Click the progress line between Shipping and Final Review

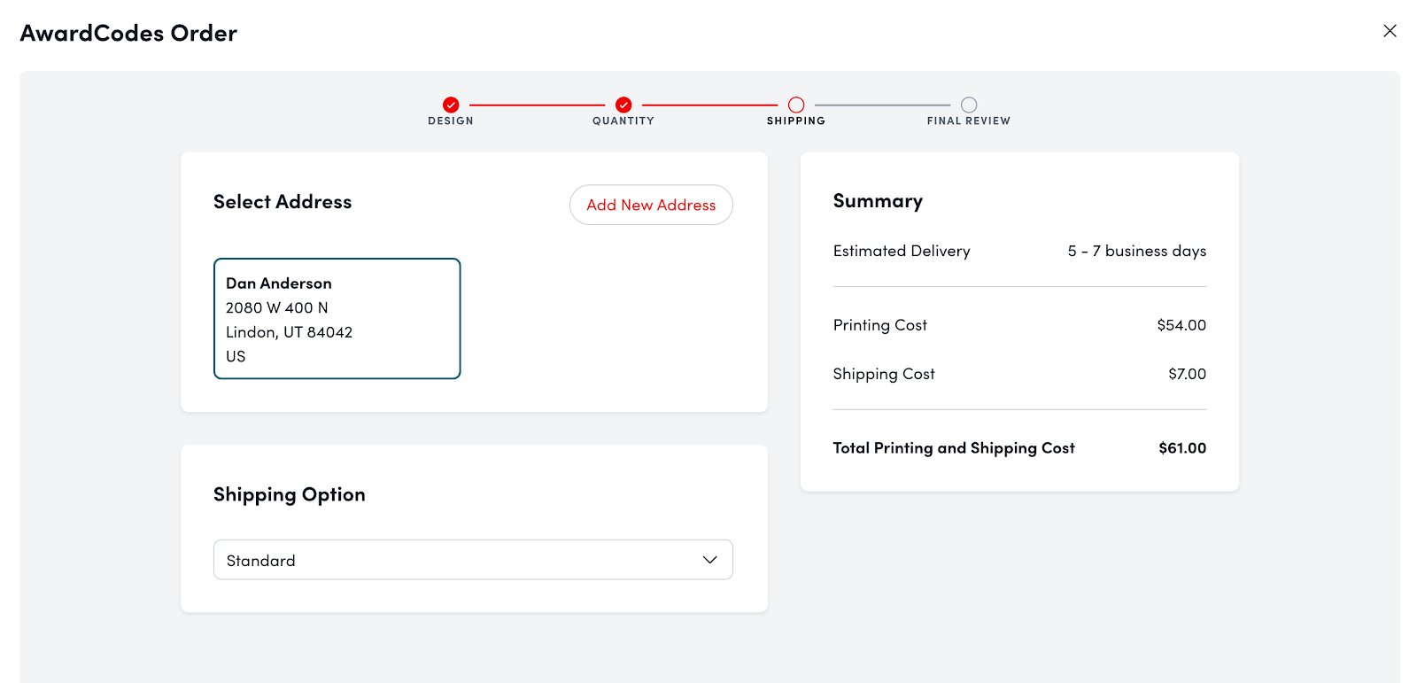click(x=882, y=105)
